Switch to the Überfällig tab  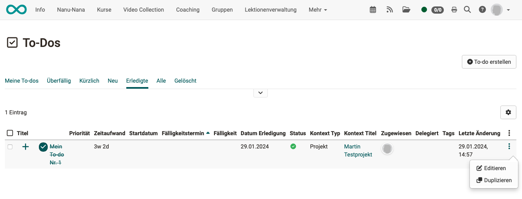click(59, 81)
